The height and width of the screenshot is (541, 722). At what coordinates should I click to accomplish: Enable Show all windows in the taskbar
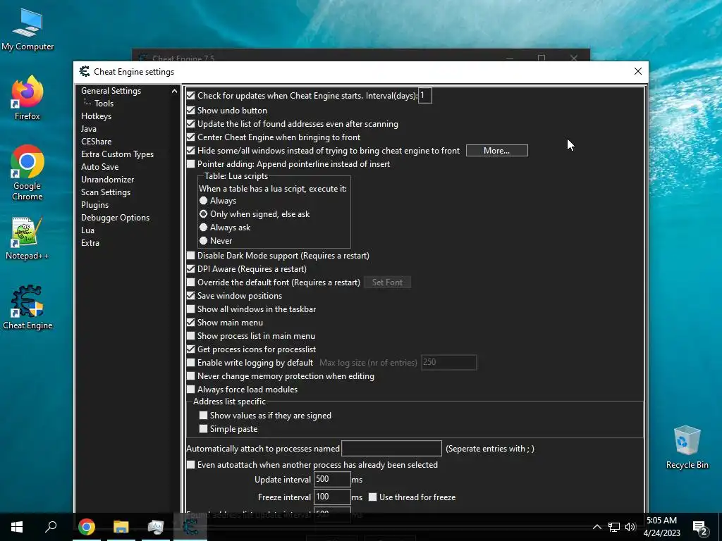tap(190, 309)
